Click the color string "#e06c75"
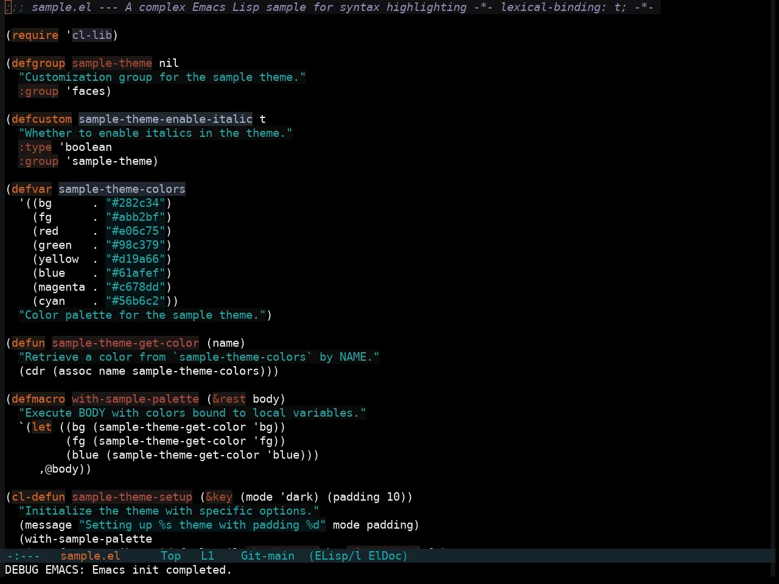 coord(136,231)
